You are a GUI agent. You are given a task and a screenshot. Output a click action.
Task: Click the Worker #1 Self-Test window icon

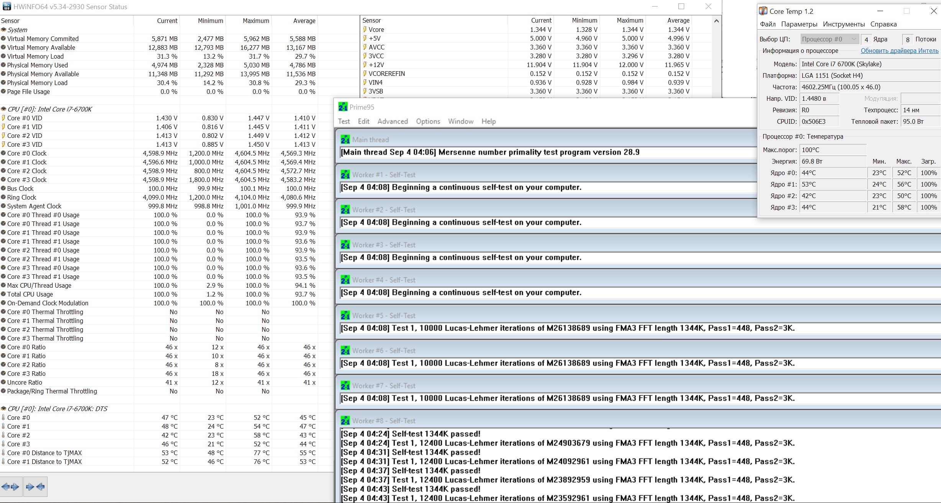[x=345, y=175]
